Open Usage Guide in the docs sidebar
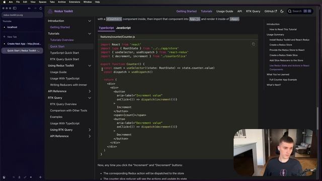Image resolution: width=322 pixels, height=181 pixels. (x=58, y=72)
